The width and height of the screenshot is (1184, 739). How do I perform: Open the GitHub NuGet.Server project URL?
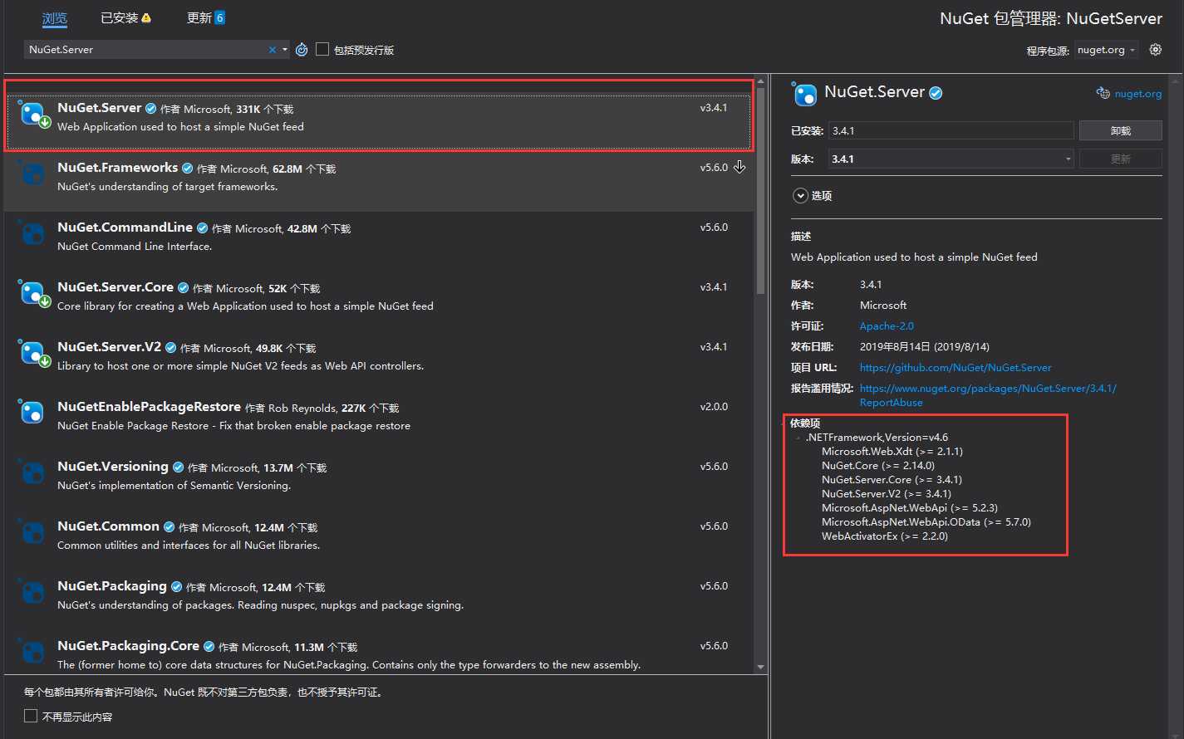tap(956, 368)
